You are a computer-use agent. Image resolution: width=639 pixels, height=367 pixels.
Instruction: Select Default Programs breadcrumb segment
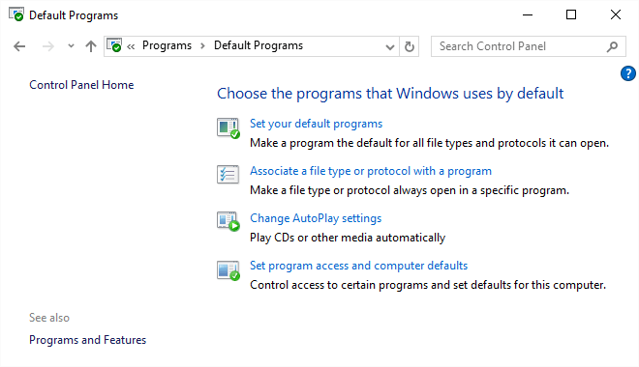tap(259, 45)
